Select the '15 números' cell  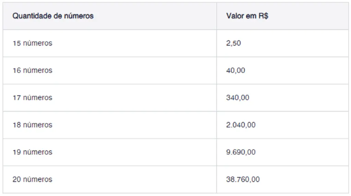tap(33, 43)
